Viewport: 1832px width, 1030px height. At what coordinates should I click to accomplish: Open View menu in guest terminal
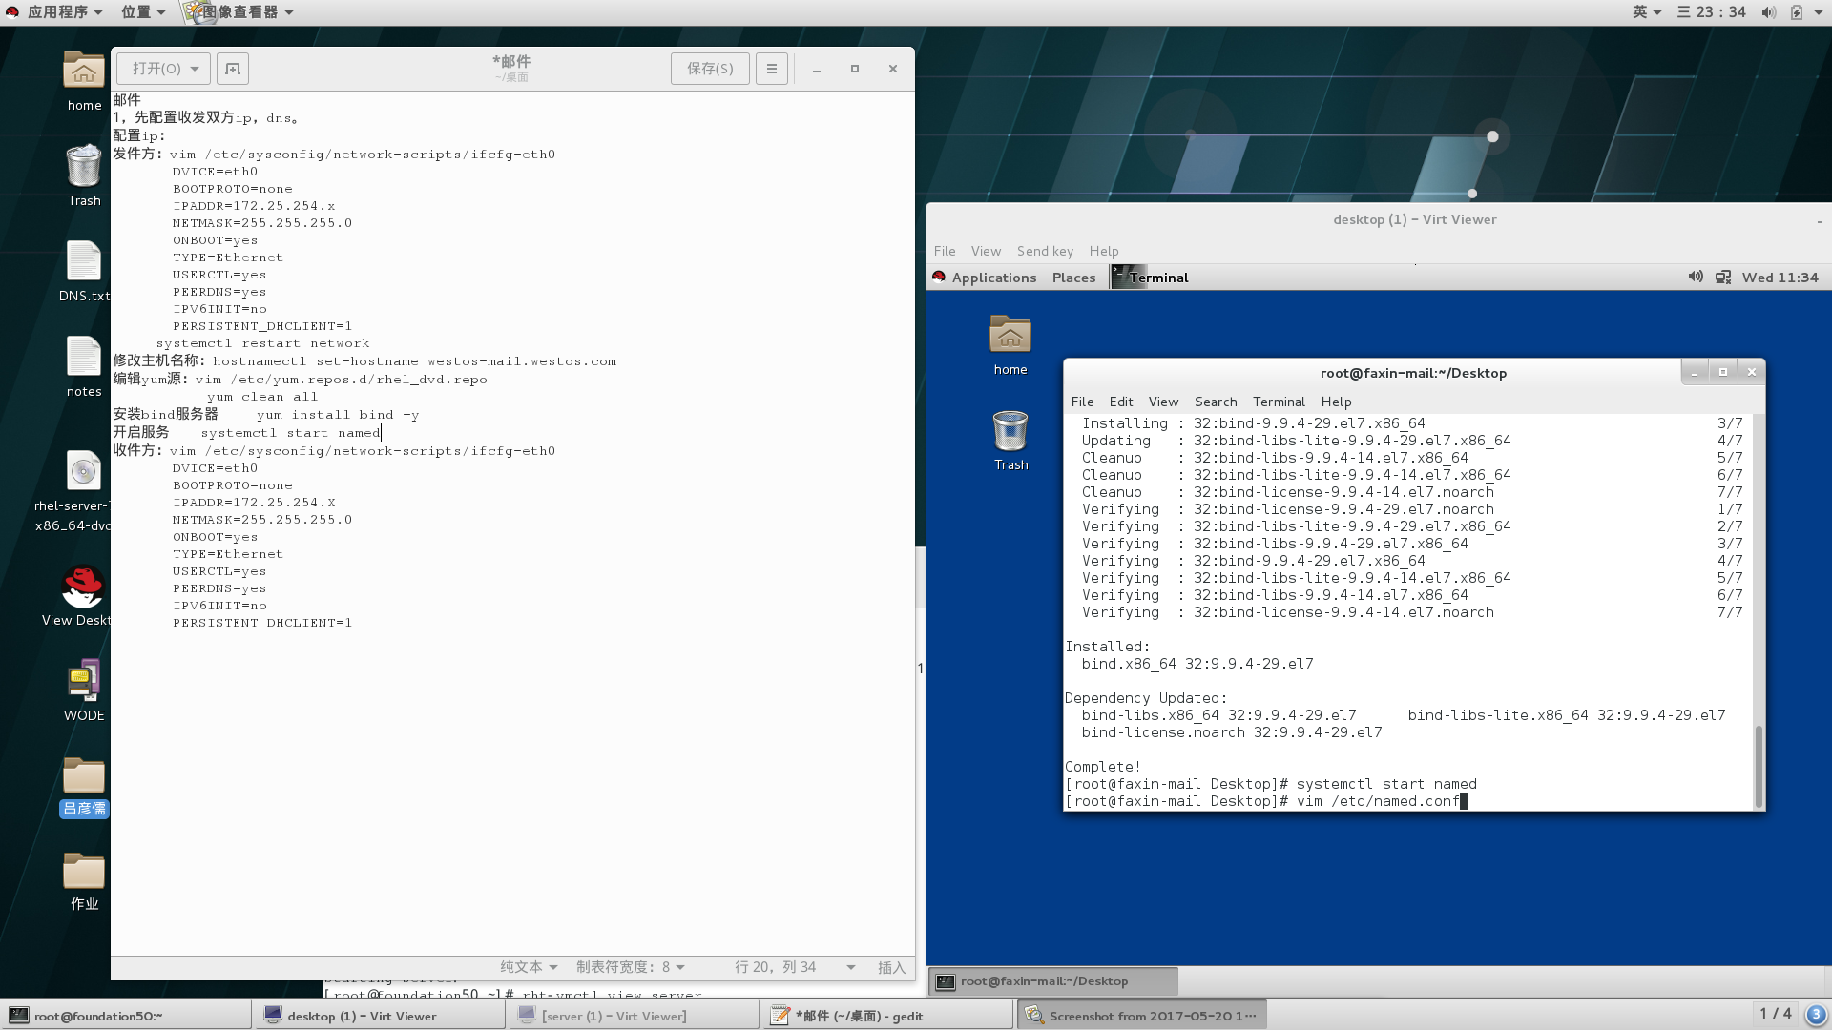coord(1163,402)
